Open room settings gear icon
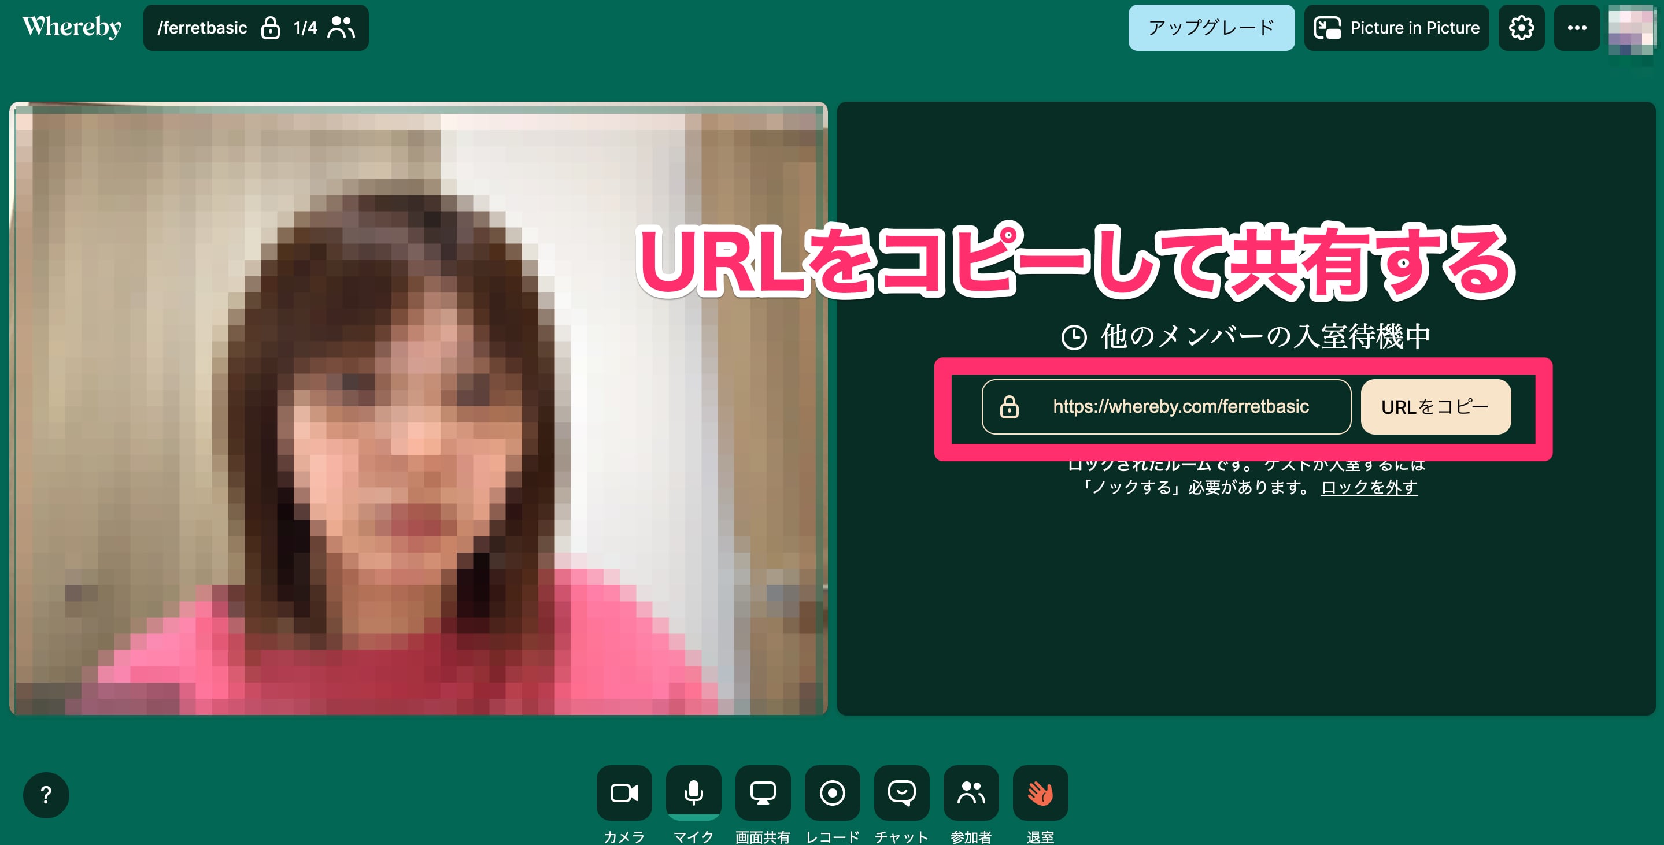Viewport: 1664px width, 845px height. tap(1521, 28)
